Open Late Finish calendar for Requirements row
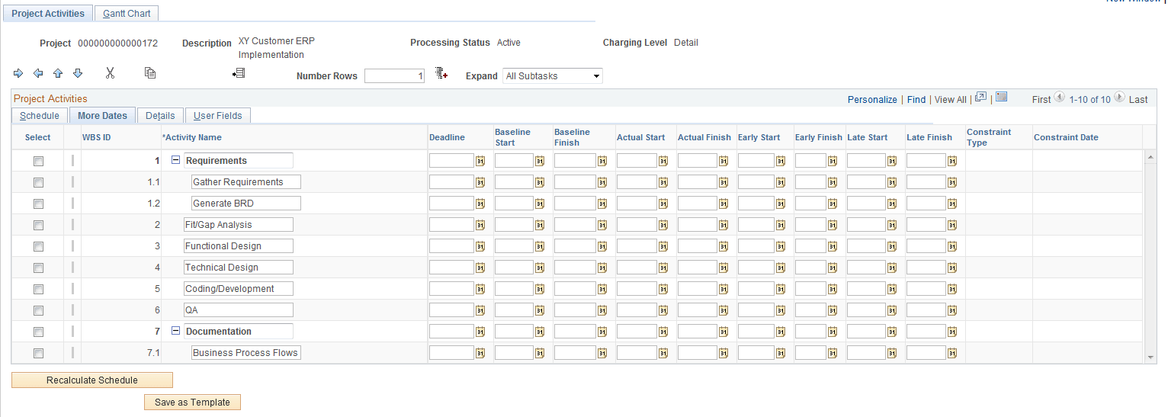This screenshot has height=417, width=1168. [x=951, y=161]
